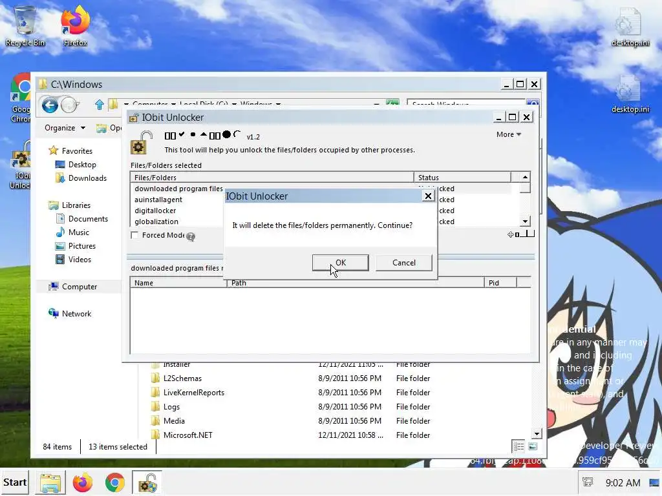The image size is (662, 496).
Task: Enable the Forced Mode checkbox
Action: (x=134, y=235)
